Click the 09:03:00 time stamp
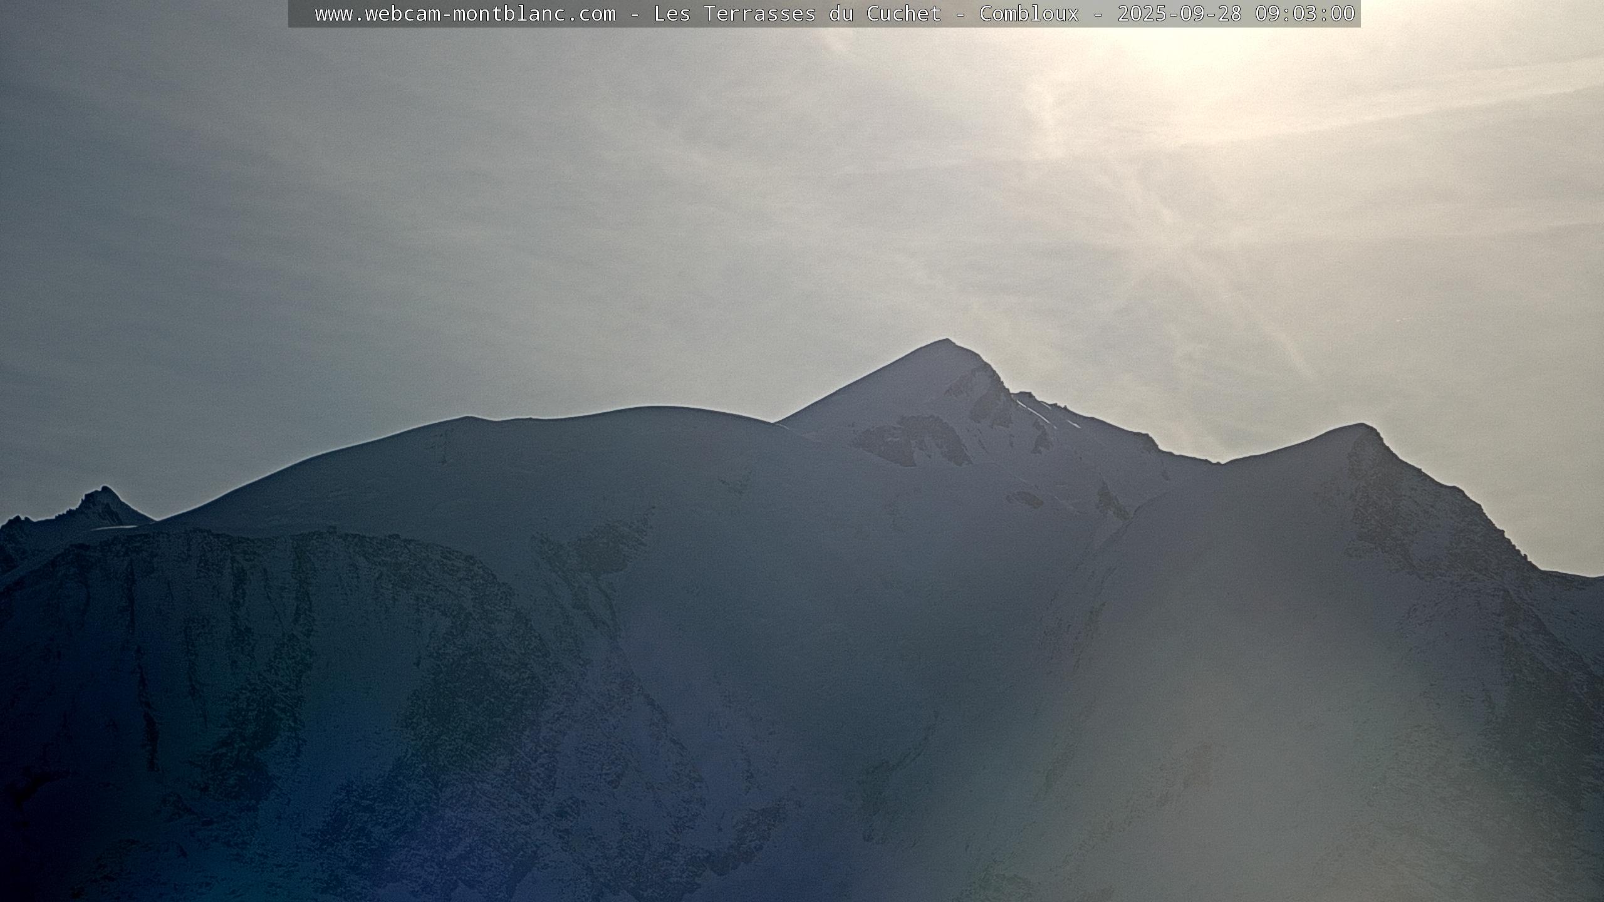 [1305, 14]
